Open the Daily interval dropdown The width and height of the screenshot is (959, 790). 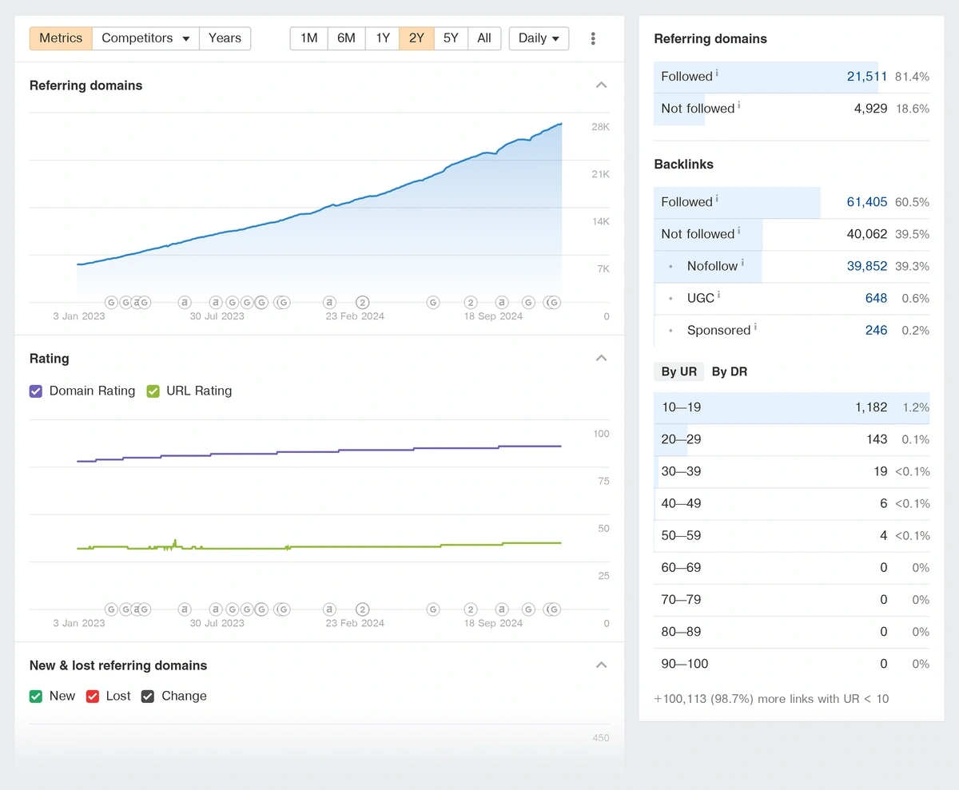click(x=539, y=38)
